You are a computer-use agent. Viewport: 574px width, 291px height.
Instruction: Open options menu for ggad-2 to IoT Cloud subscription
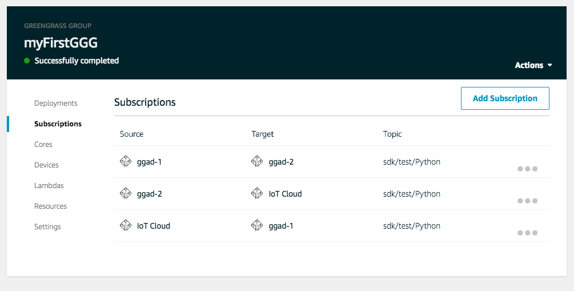tap(528, 201)
